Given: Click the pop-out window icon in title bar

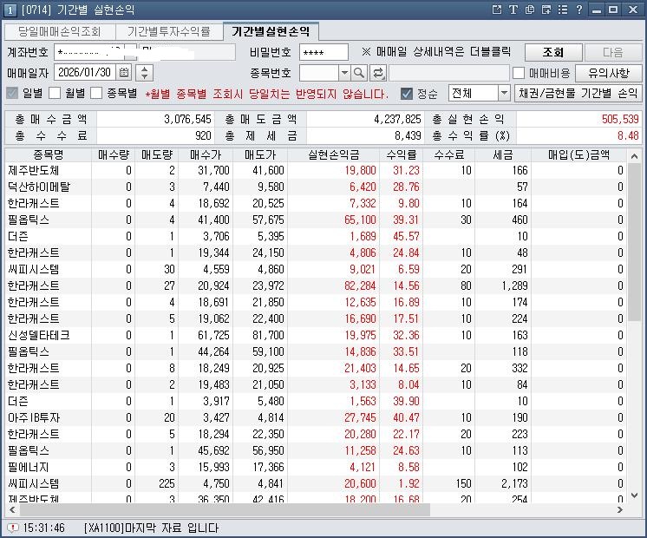Looking at the screenshot, I should (497, 10).
